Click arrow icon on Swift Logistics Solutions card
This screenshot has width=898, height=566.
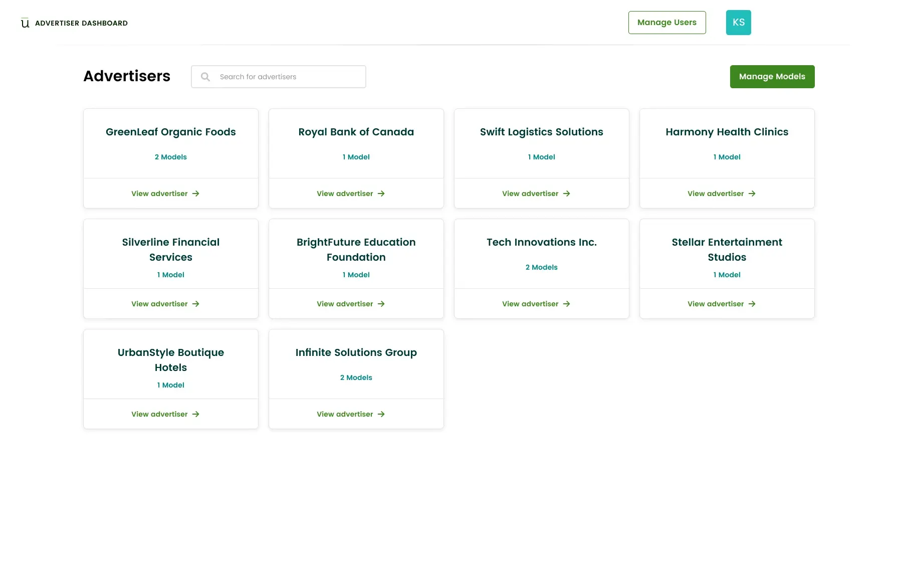click(567, 194)
